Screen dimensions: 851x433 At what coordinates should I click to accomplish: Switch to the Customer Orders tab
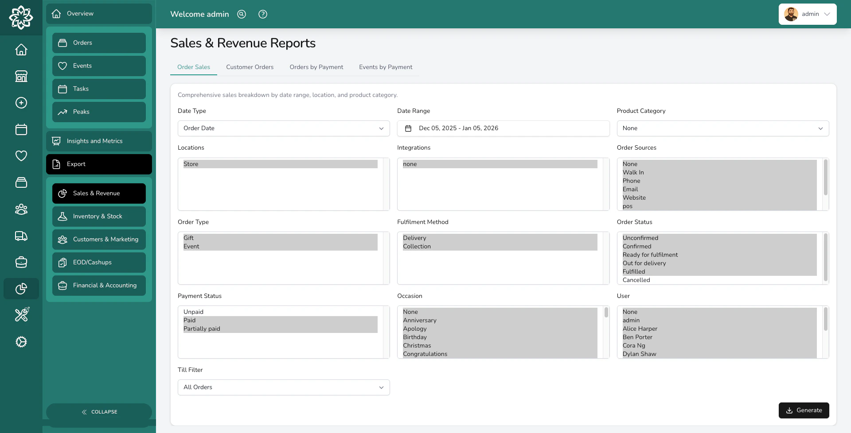[250, 67]
